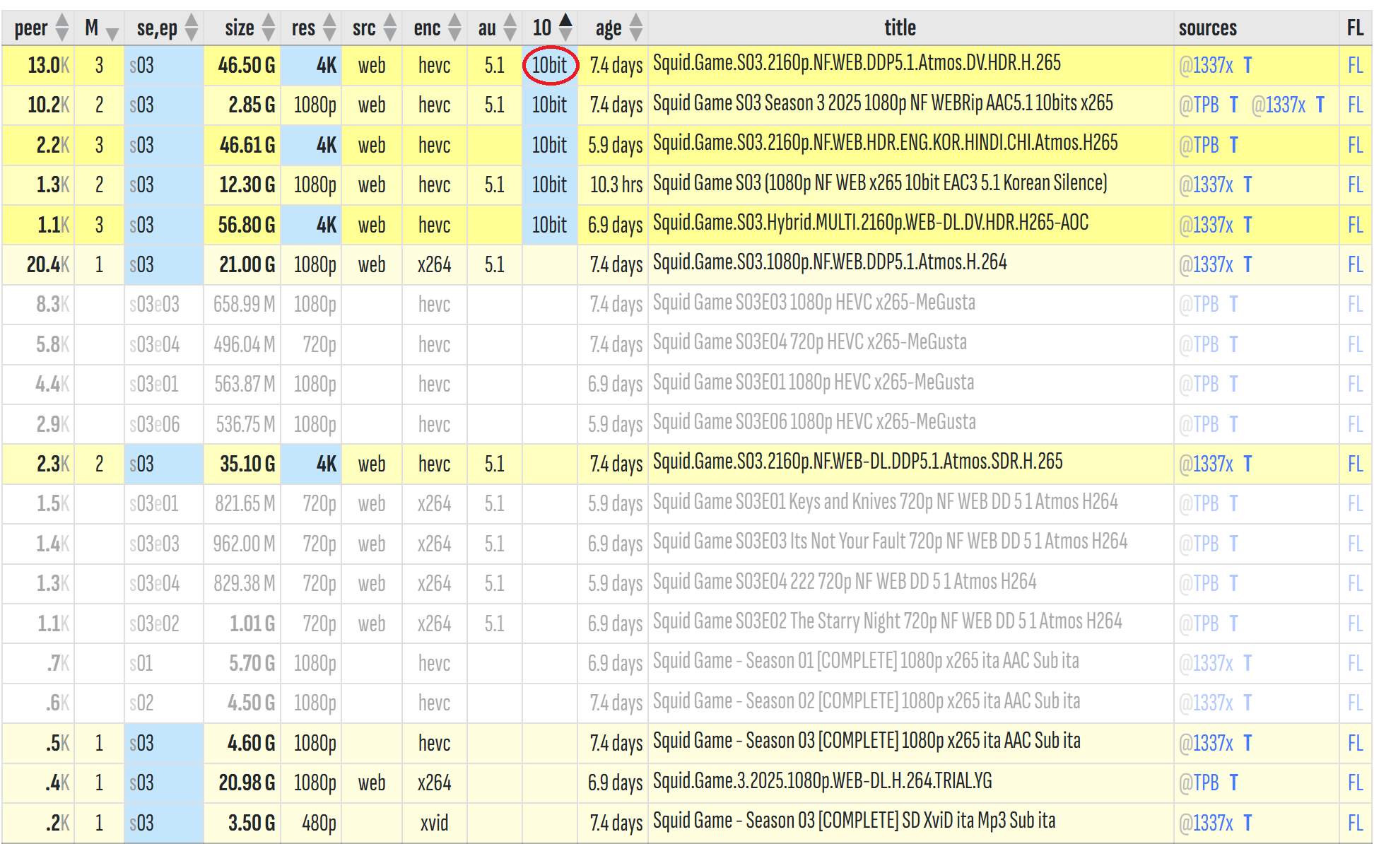Screen dimensions: 1374x844
Task: Click FL link for Hybrid.MULTI.2160p row
Action: click(1354, 225)
